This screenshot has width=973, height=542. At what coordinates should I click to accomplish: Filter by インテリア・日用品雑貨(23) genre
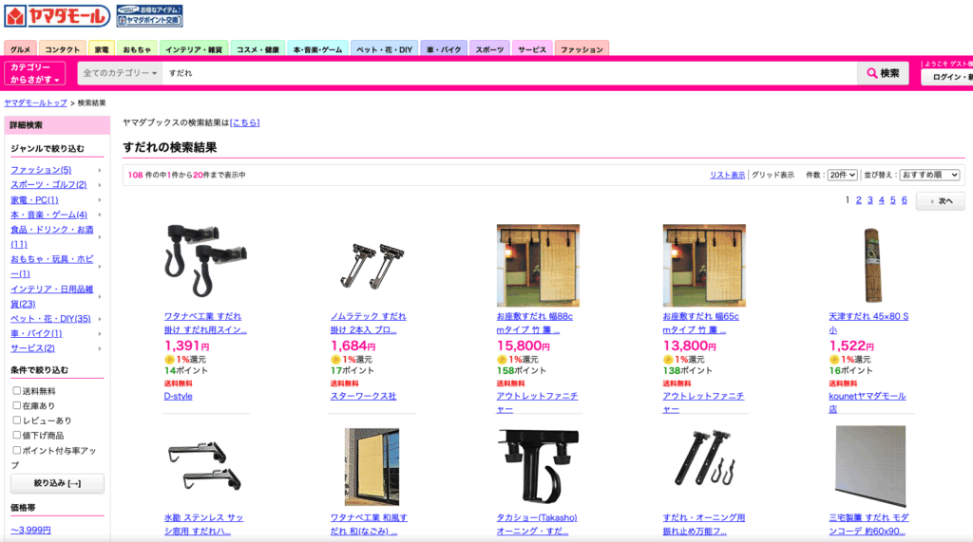[x=51, y=296]
